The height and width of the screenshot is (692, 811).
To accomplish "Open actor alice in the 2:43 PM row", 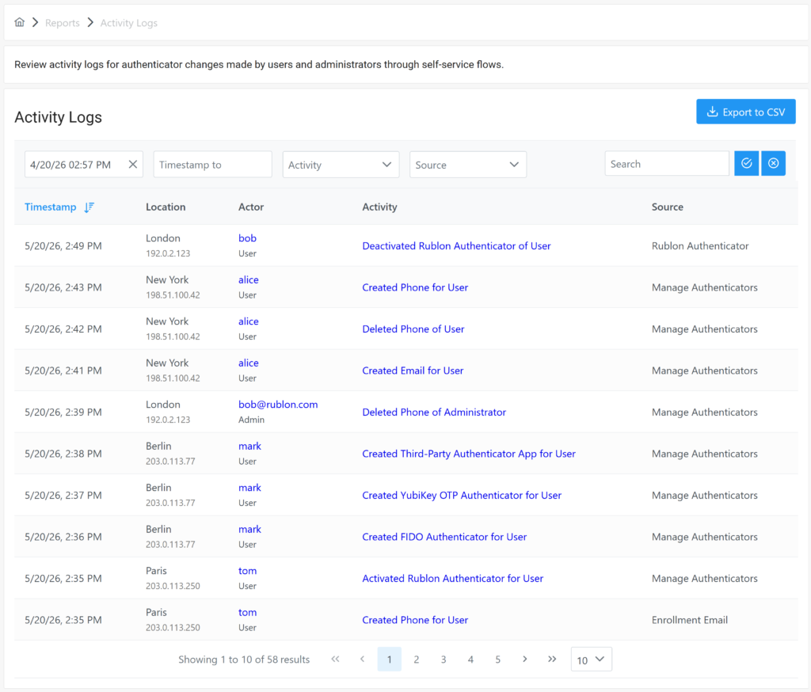I will tap(248, 279).
